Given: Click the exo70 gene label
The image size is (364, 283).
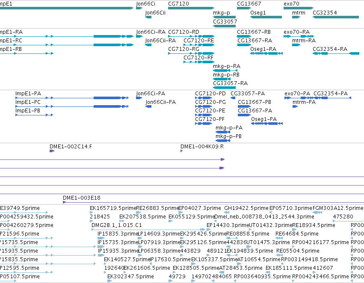Looking at the screenshot, I should pyautogui.click(x=291, y=4).
